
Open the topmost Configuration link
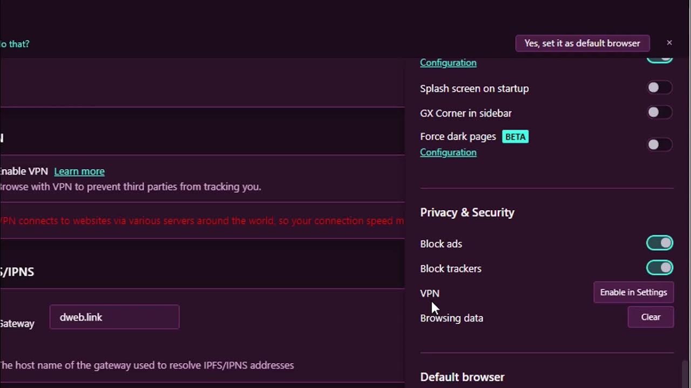click(448, 63)
